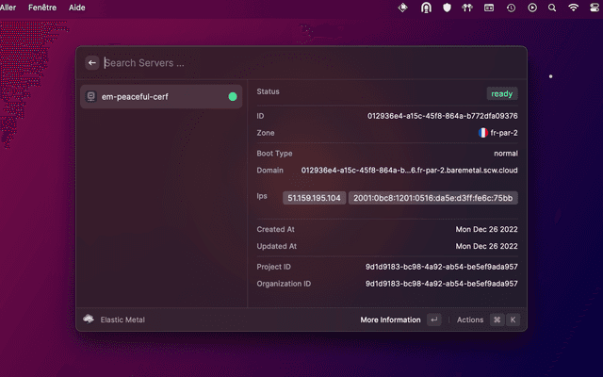Open Time Machine clock icon in menu bar

pos(511,8)
